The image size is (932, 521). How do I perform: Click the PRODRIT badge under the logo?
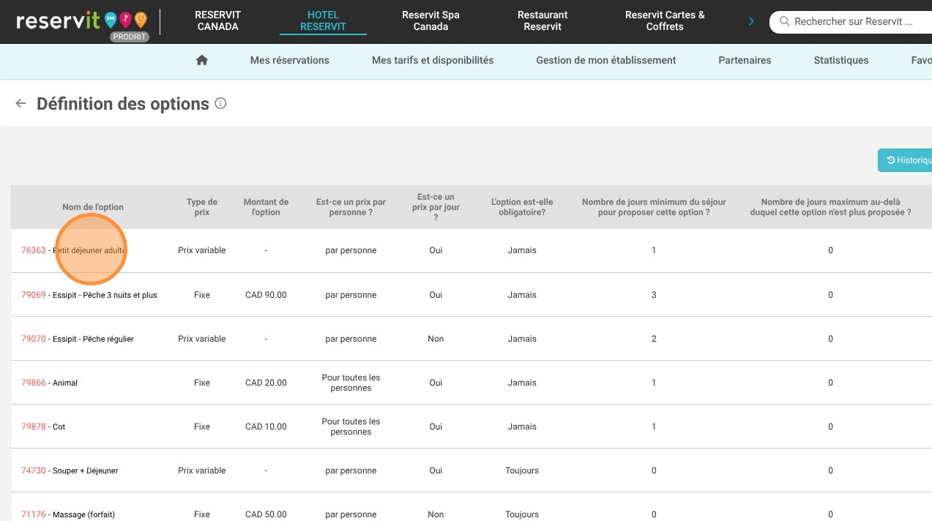[x=130, y=37]
